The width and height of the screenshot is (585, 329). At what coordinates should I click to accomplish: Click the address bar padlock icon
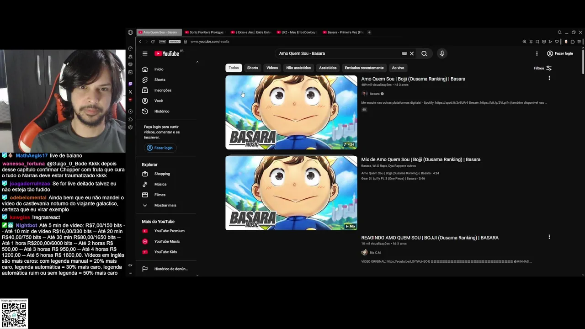[x=185, y=42]
